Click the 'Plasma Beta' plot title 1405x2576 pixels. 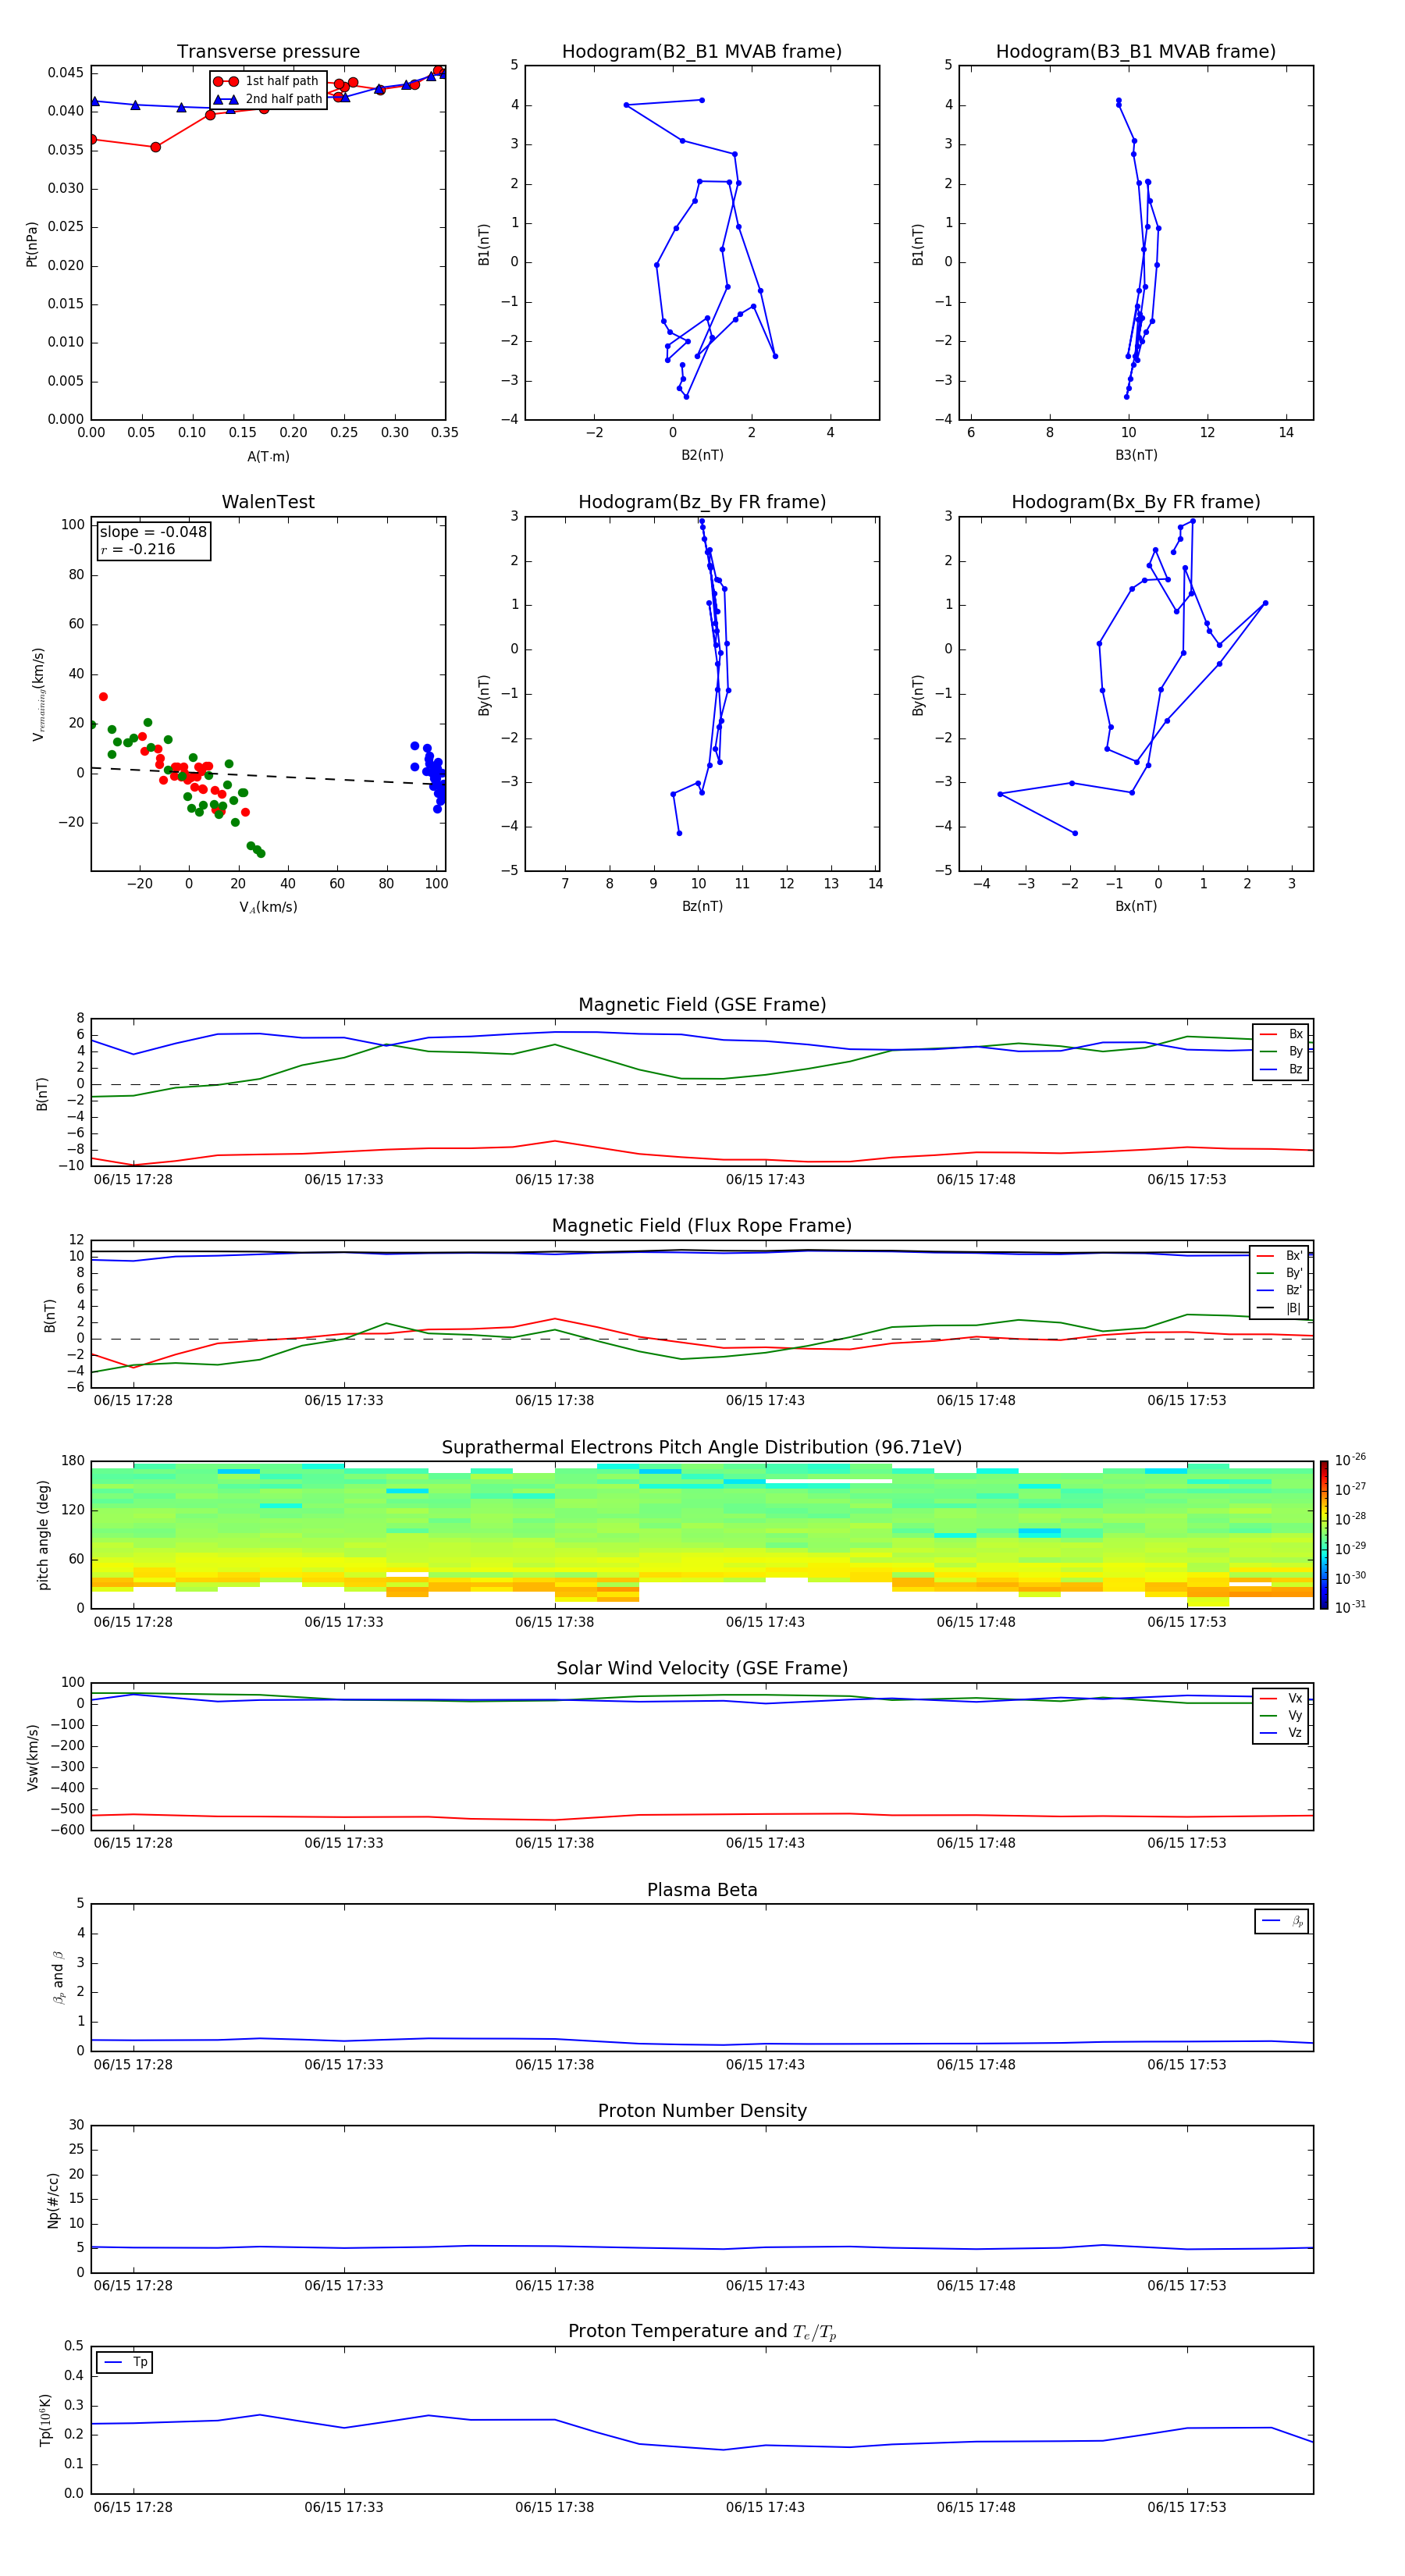pos(702,1890)
